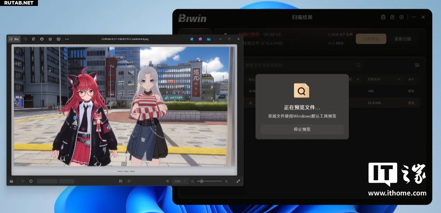Click 停止预览 to stop preview
This screenshot has height=213, width=441.
302,129
